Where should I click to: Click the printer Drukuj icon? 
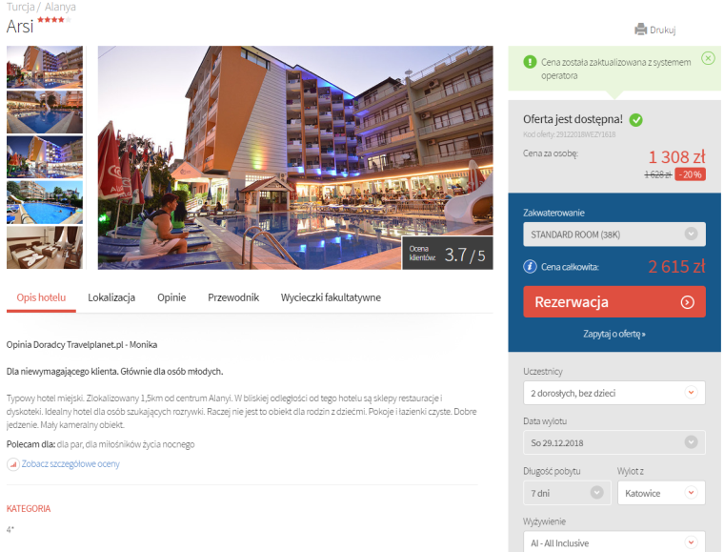point(640,30)
